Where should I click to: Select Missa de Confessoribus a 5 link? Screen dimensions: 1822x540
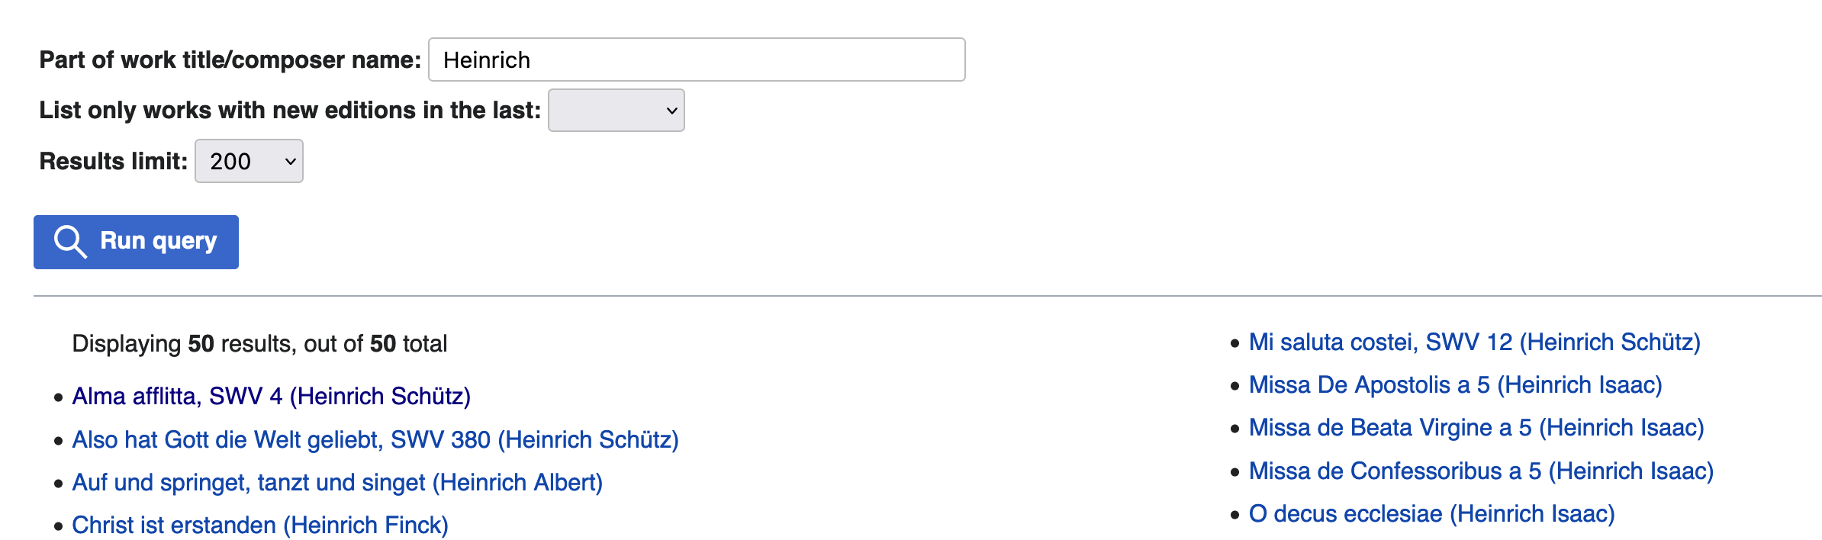(x=1481, y=471)
